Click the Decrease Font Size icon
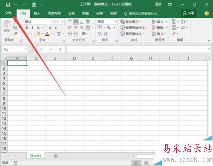This screenshot has height=166, width=213. (56, 28)
